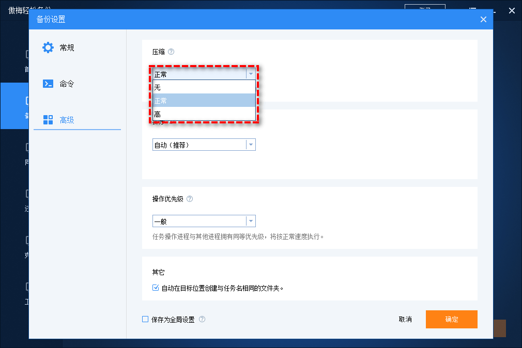Open the 自动（推荐）splitting dropdown

point(204,145)
